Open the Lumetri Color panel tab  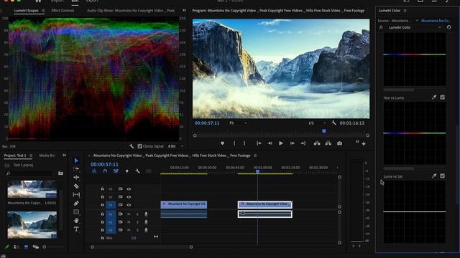390,11
